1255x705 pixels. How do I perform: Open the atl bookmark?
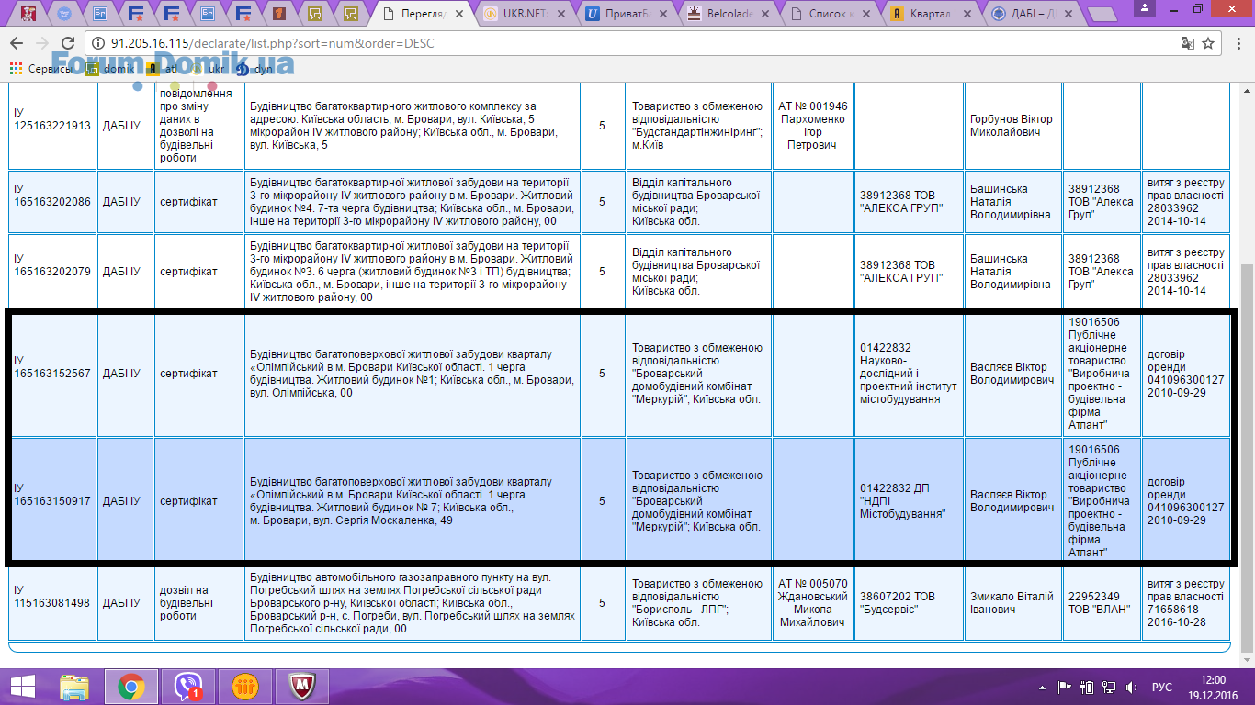click(x=162, y=69)
